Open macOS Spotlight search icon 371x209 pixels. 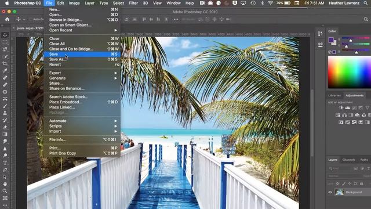[x=366, y=3]
